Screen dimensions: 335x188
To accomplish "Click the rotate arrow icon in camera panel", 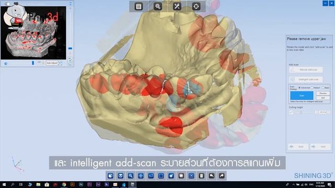I will (x=70, y=60).
